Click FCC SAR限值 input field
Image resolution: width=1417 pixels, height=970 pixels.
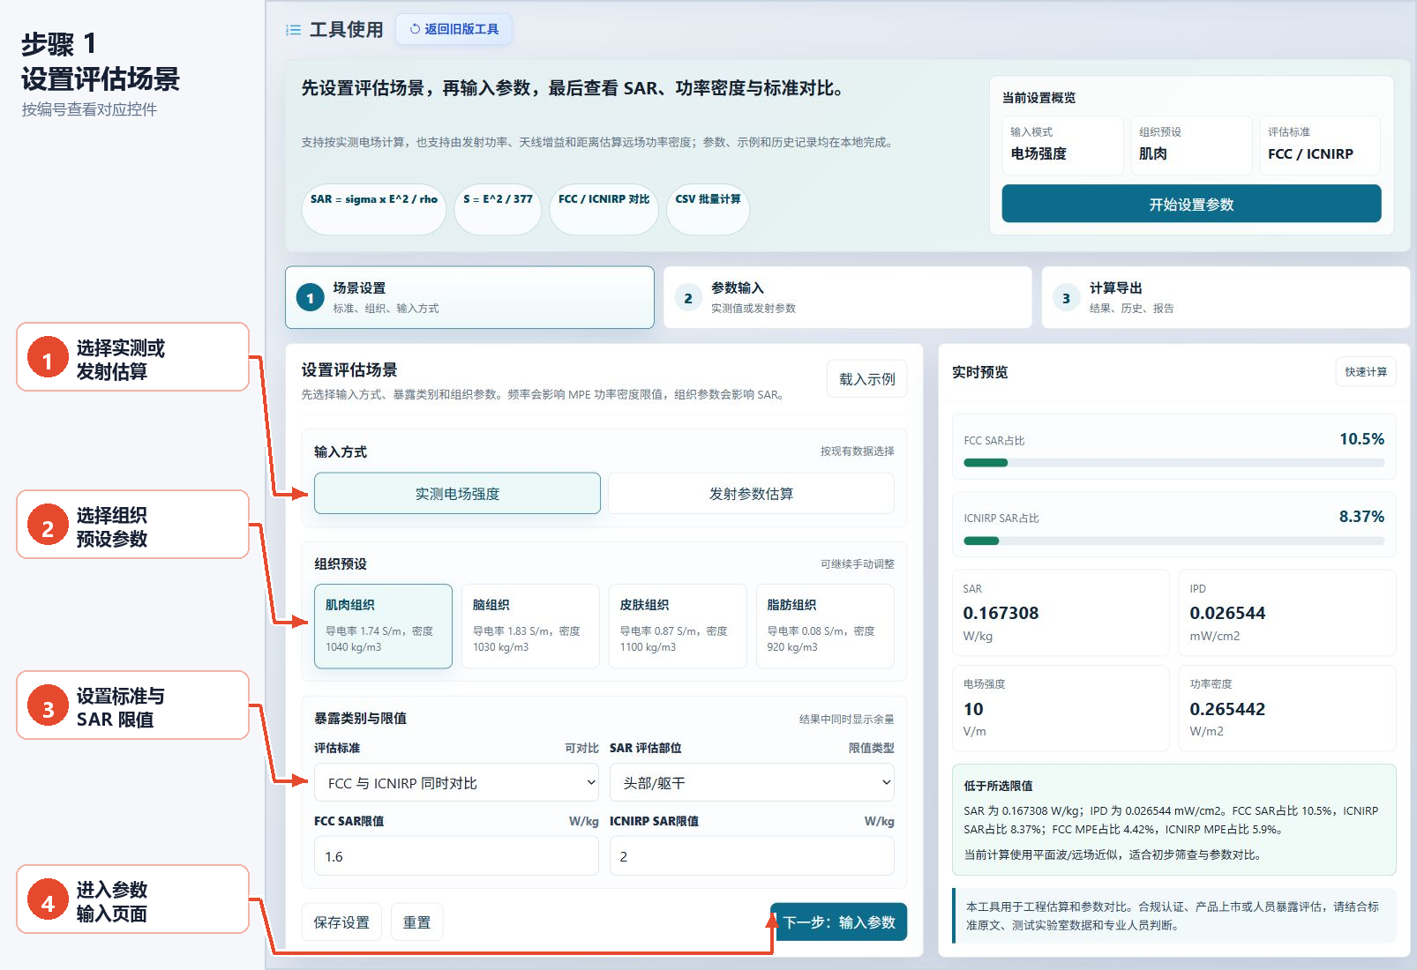(x=457, y=856)
